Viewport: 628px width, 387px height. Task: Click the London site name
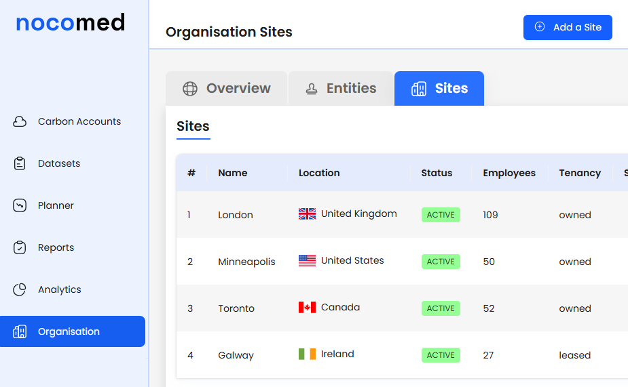point(236,215)
